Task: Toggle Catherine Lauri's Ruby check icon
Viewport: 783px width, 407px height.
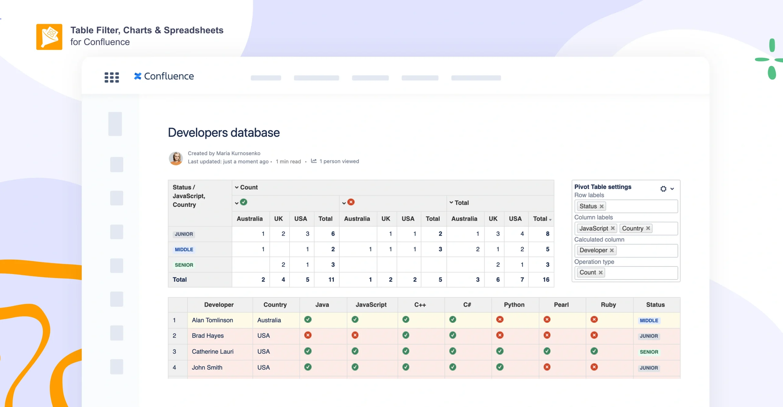Action: click(594, 351)
